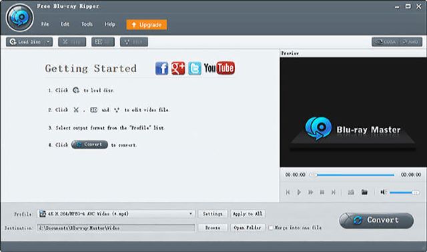The image size is (427, 252).
Task: Click the play button in the preview
Action: pyautogui.click(x=299, y=193)
